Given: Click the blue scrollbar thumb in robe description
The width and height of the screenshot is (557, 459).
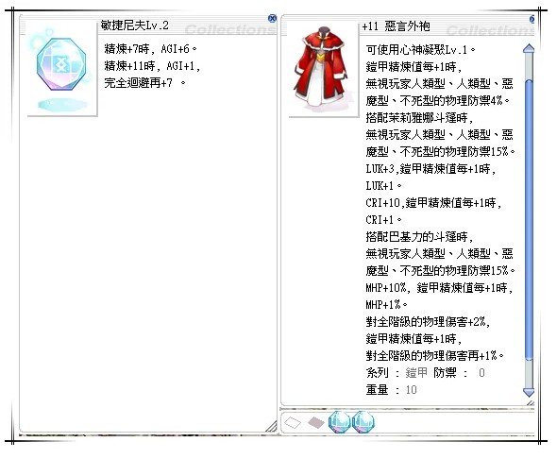Looking at the screenshot, I should tap(529, 220).
